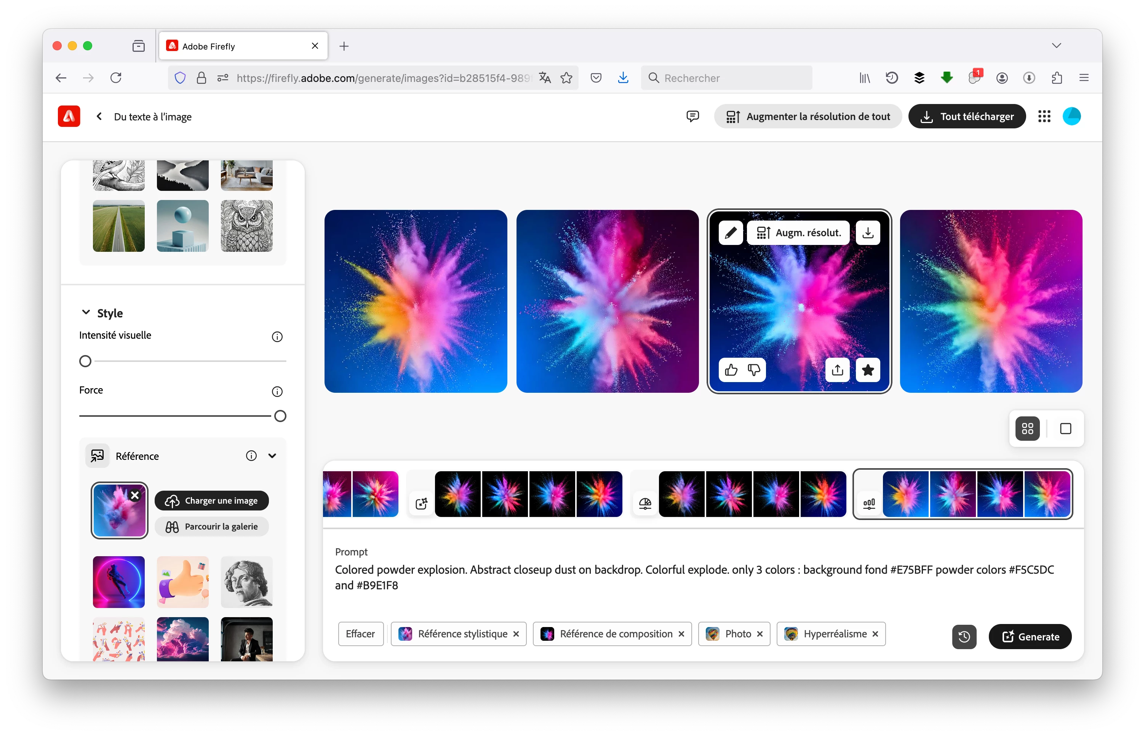Open the Firefox tab list dropdown arrow
1145x736 pixels.
1056,46
